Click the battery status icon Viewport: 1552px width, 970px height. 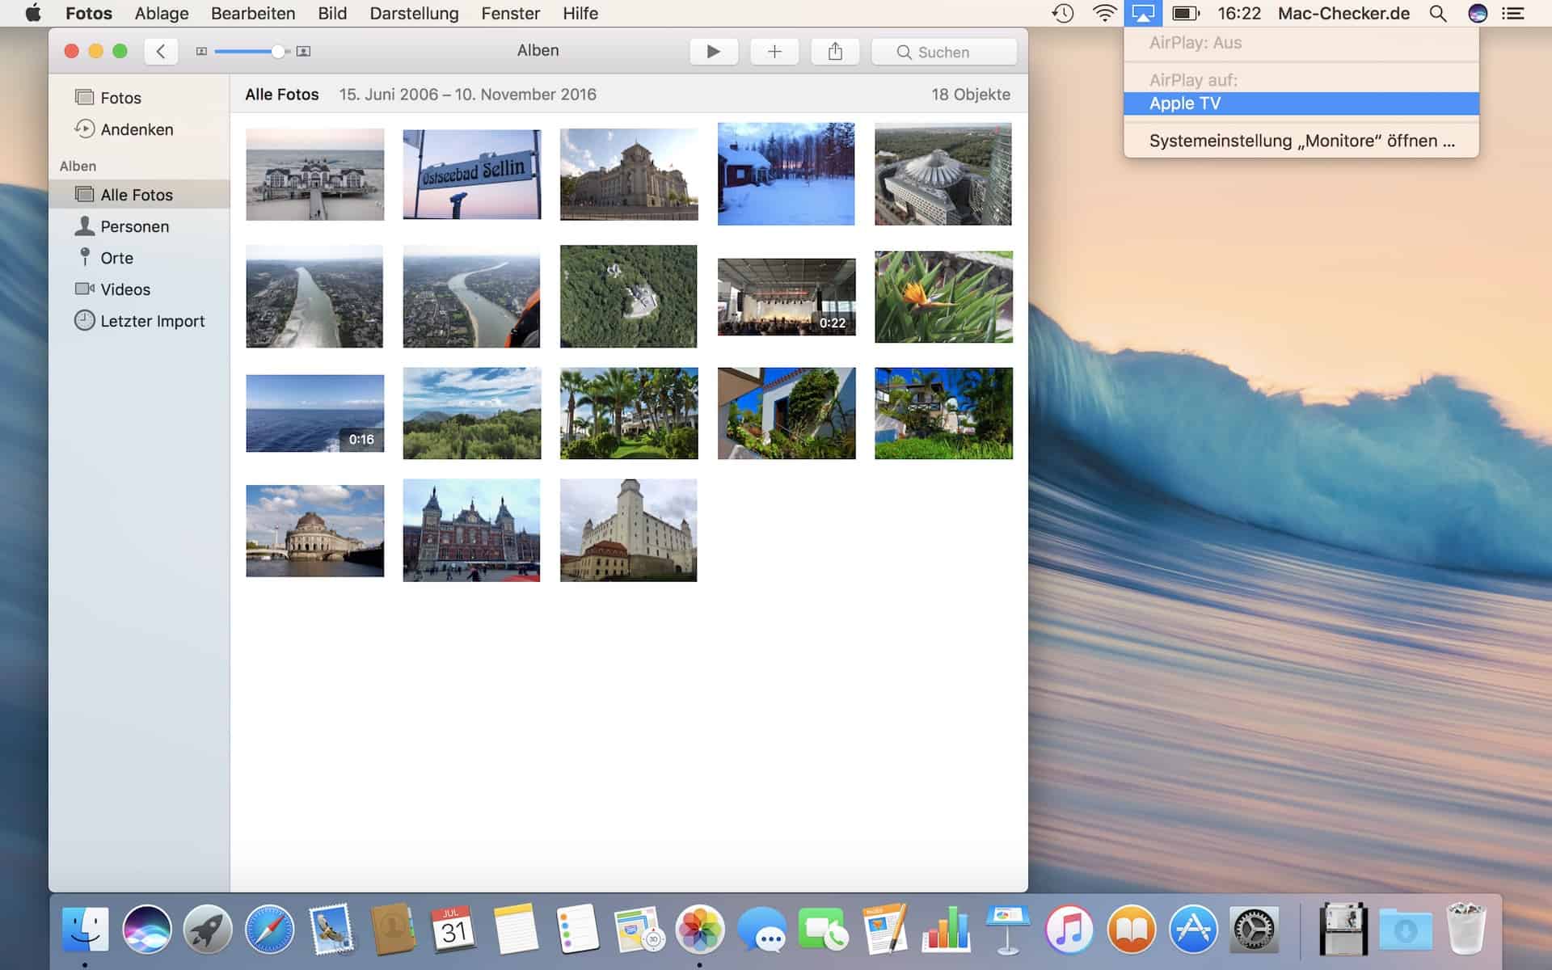tap(1186, 14)
